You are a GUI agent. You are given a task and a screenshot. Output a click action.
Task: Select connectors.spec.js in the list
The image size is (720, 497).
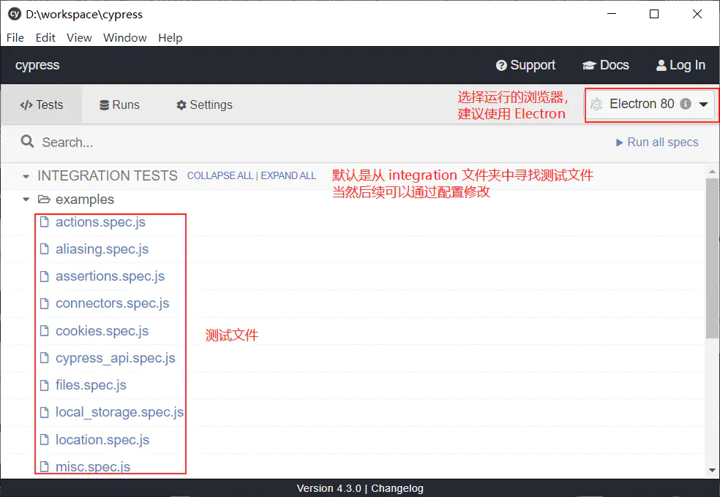coord(113,303)
